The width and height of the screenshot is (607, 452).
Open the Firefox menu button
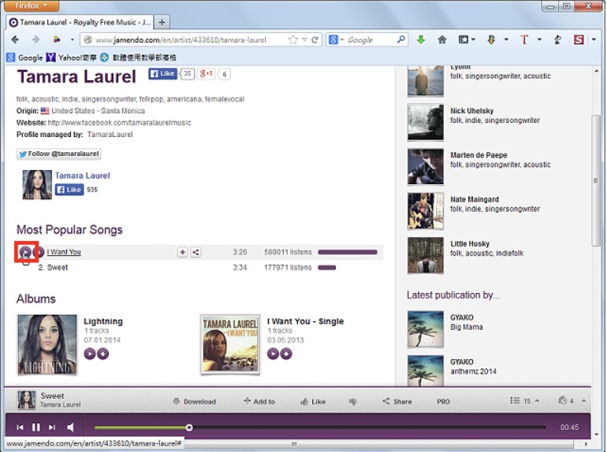32,6
